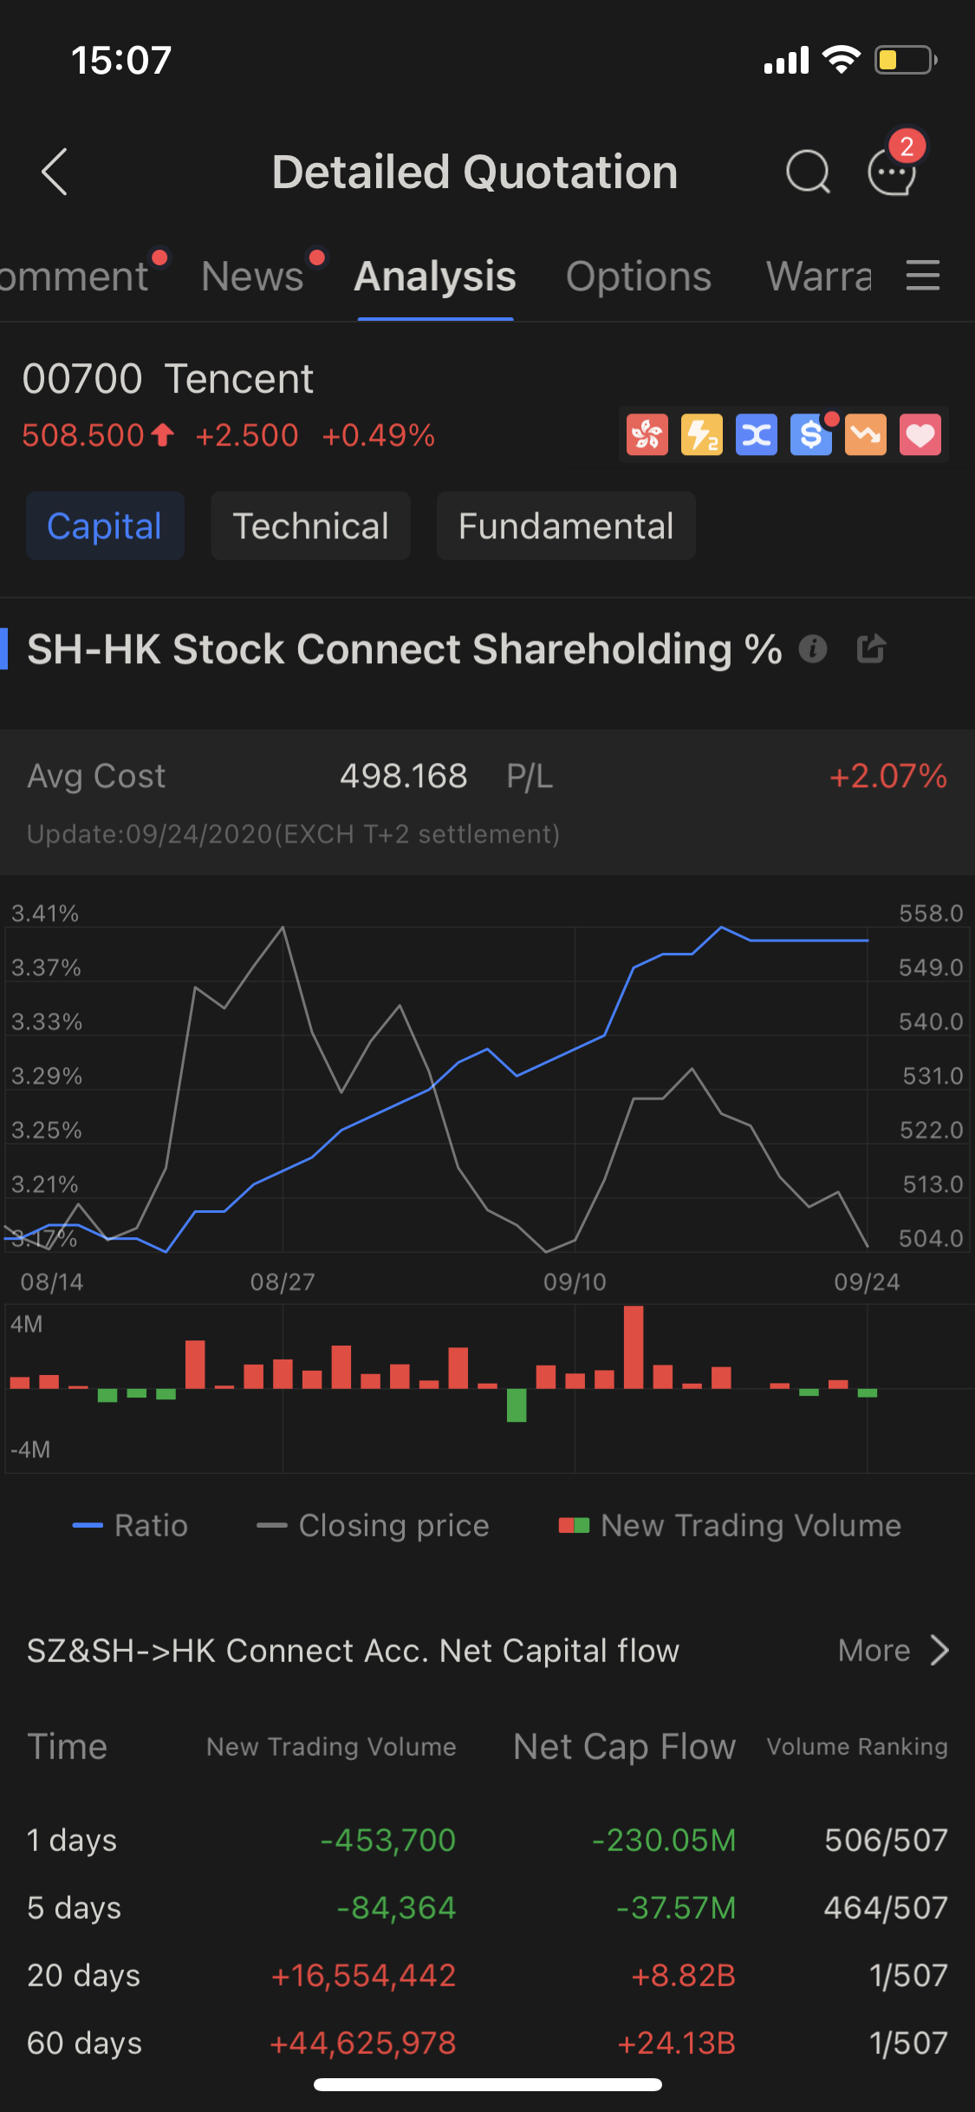Tap info icon beside SH-HK Stock Connect heading
The width and height of the screenshot is (975, 2112).
click(x=813, y=649)
